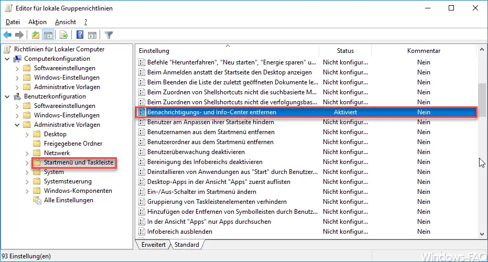
Task: Click the Back arrow toolbar icon
Action: 7,35
